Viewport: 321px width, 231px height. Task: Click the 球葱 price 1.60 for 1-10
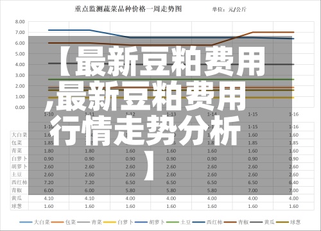pos(49,206)
